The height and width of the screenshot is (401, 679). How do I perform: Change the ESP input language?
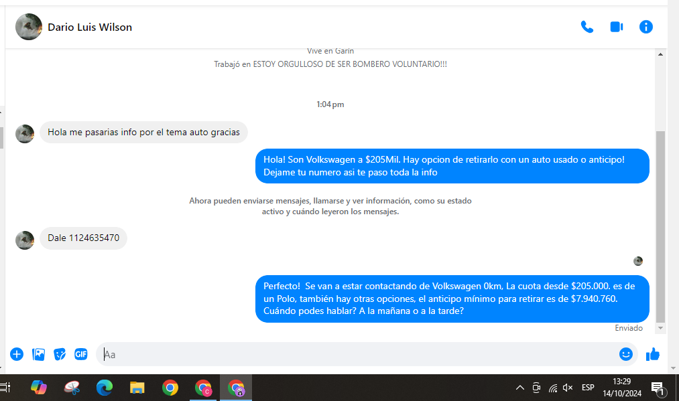(x=588, y=388)
